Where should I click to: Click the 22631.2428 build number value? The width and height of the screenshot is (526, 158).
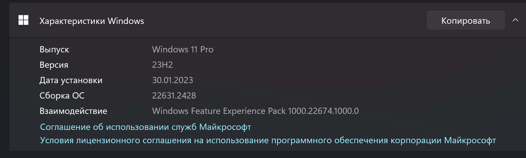click(x=174, y=96)
